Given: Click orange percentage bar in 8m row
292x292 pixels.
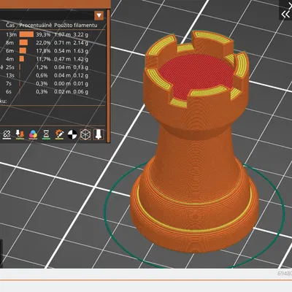Looking at the screenshot, I should [23, 42].
